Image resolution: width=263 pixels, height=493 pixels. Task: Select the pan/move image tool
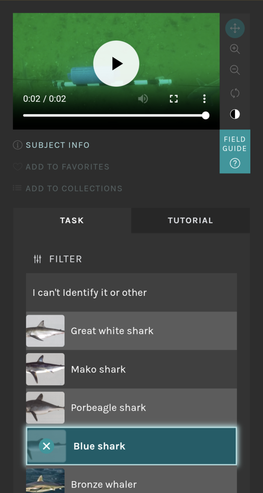coord(235,29)
